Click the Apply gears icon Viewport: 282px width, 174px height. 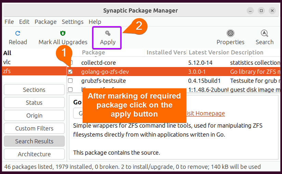pyautogui.click(x=108, y=33)
